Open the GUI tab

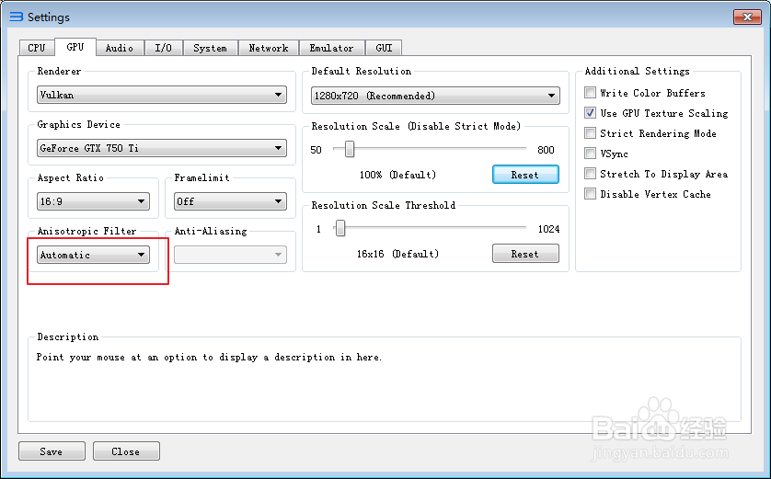point(384,48)
